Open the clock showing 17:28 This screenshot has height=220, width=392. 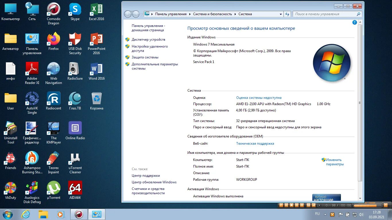[x=377, y=215]
